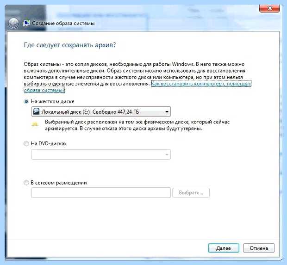The height and width of the screenshot is (265, 287).
Task: Go back using the round arrow button
Action: tap(13, 23)
